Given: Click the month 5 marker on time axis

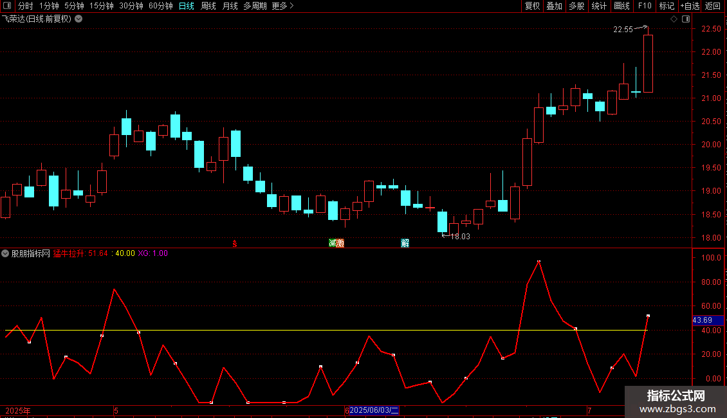Looking at the screenshot, I should [x=116, y=410].
